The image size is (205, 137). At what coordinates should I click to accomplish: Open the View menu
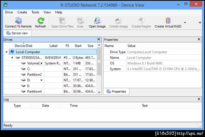tap(47, 12)
